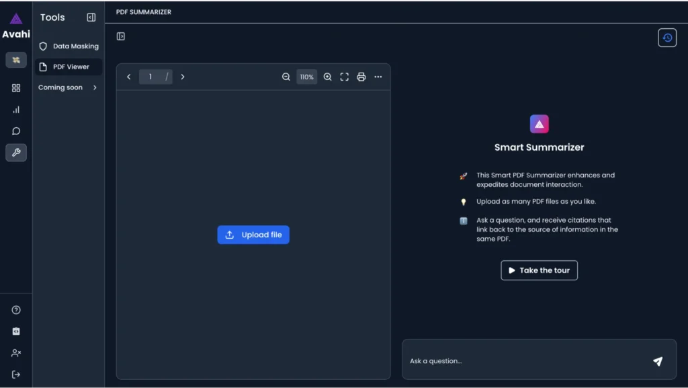Image resolution: width=688 pixels, height=388 pixels.
Task: Click the Smart Summarizer heading
Action: click(540, 147)
